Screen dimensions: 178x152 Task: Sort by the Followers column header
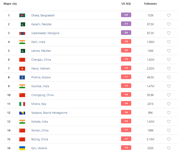(x=150, y=4)
